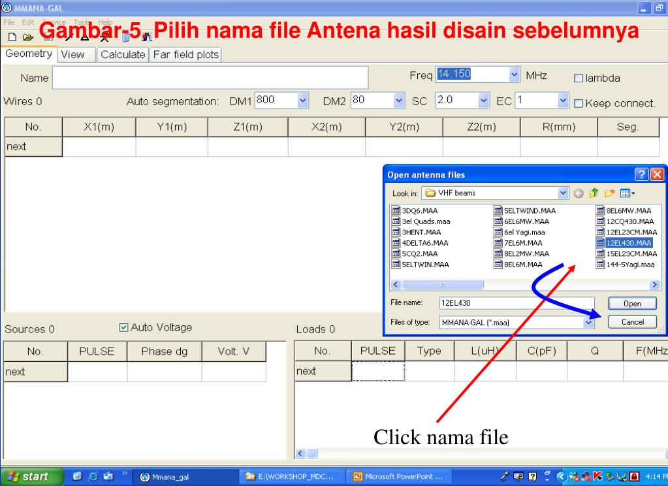
Task: Expand the Files of type dropdown
Action: pyautogui.click(x=588, y=322)
